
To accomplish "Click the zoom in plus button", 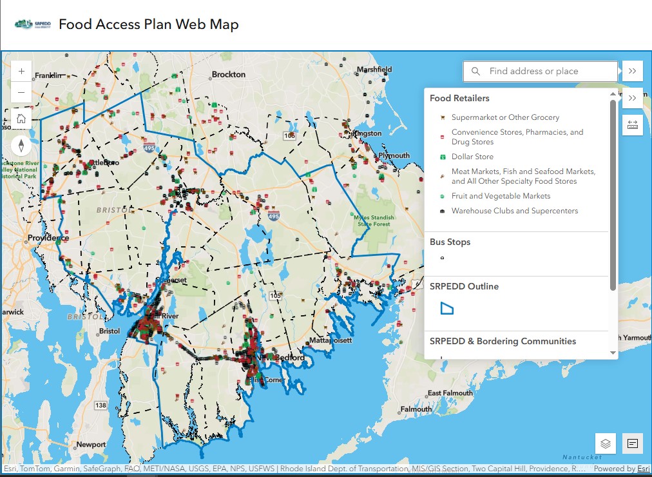I will 21,71.
